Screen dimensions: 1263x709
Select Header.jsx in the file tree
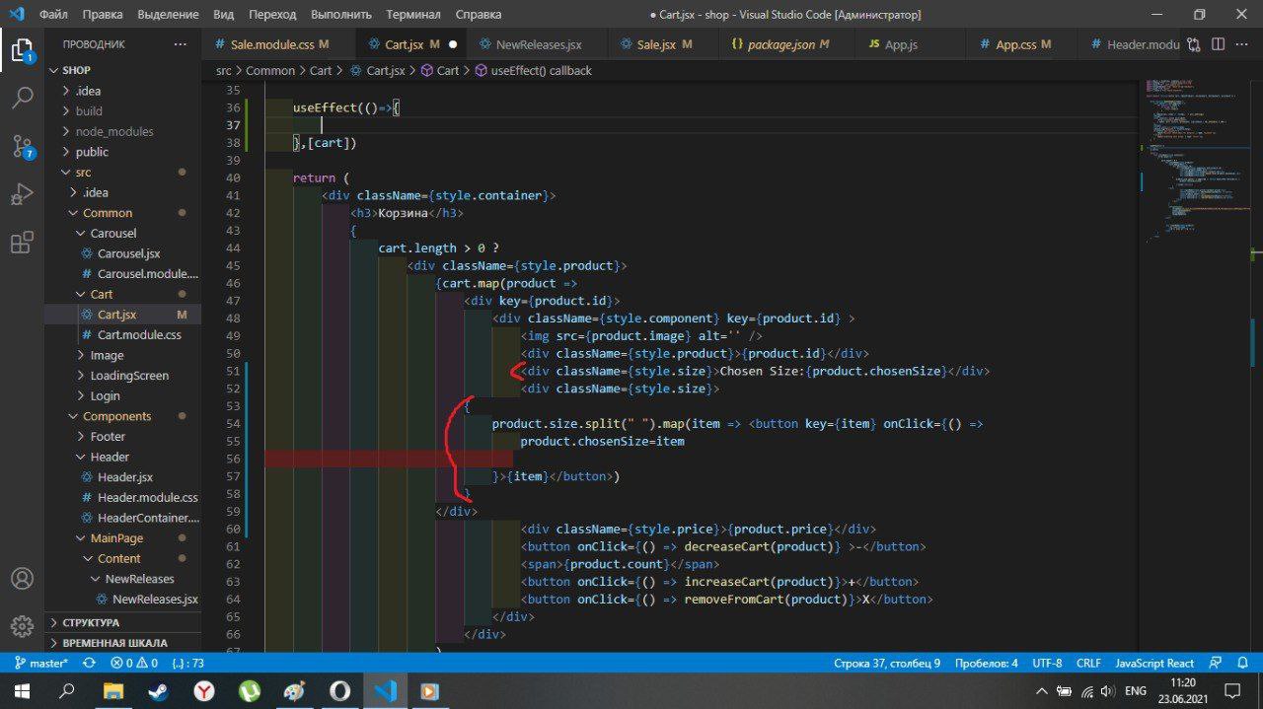tap(124, 477)
